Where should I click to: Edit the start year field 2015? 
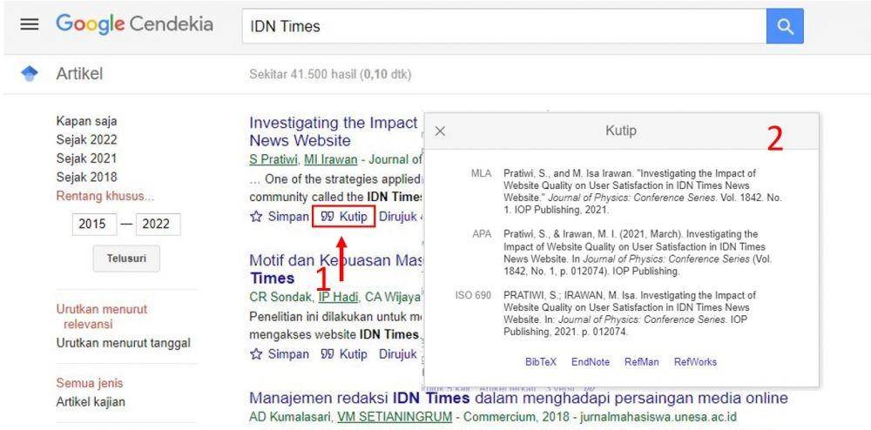(94, 225)
